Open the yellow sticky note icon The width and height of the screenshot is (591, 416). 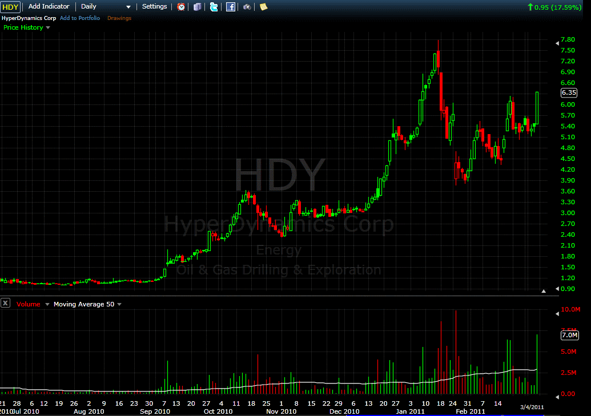click(x=263, y=7)
